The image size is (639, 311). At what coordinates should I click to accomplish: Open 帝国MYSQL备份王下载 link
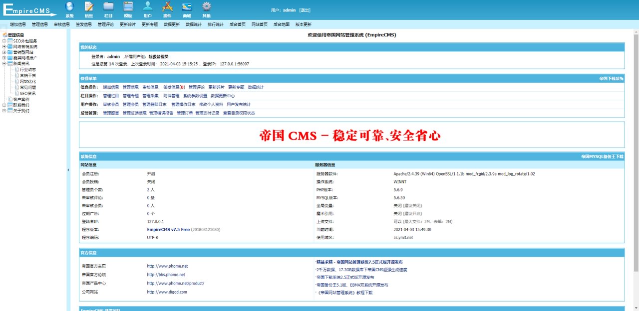click(x=603, y=156)
